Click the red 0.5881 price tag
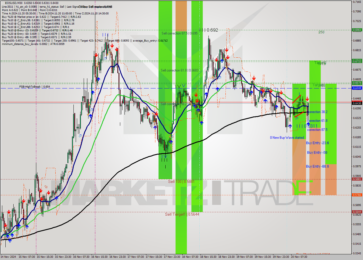The width and height of the screenshot is (363, 260). (x=357, y=179)
